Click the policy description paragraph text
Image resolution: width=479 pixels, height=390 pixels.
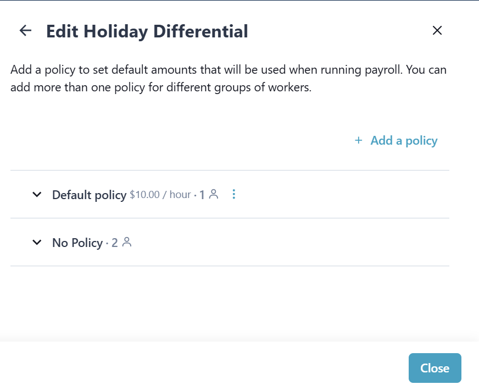pos(228,79)
